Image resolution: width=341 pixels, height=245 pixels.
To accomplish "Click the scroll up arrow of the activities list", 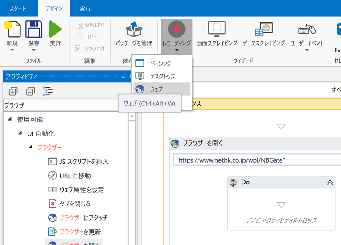I will point(132,117).
